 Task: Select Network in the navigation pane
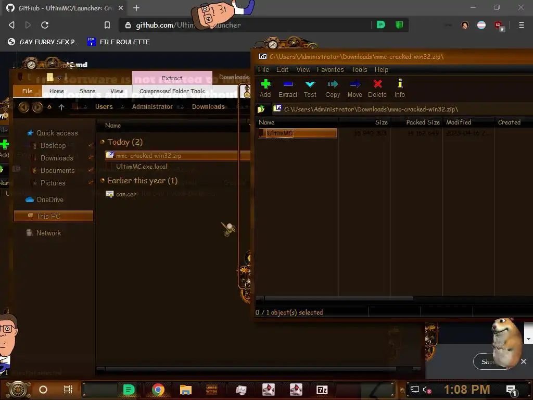click(x=48, y=233)
